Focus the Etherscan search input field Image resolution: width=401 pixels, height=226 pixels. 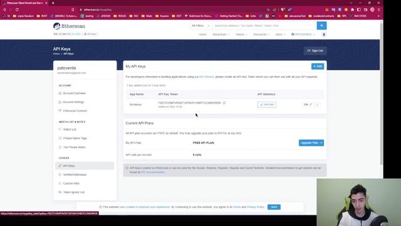(264, 26)
